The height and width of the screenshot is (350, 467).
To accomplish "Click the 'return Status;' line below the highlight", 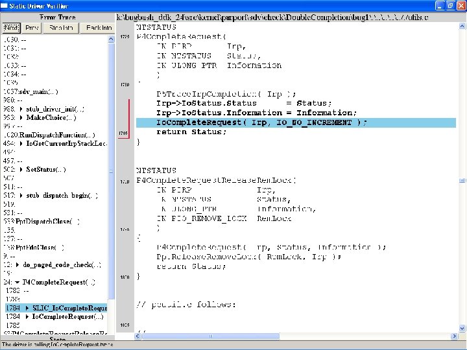I will (x=191, y=132).
